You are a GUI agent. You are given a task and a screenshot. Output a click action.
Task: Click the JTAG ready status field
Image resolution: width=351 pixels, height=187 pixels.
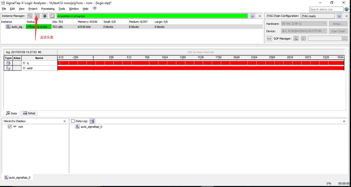317,16
